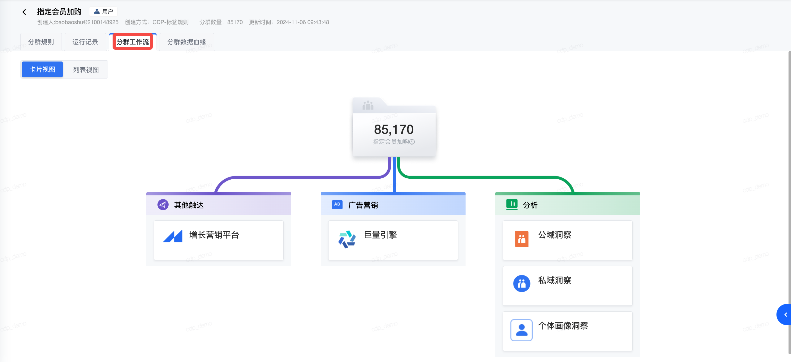Switch to 列表视图 list view
Image resolution: width=791 pixels, height=362 pixels.
tap(86, 70)
